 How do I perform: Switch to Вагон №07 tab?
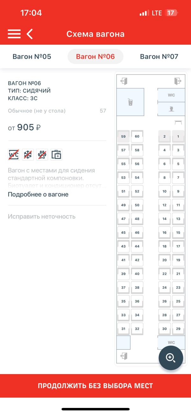159,57
